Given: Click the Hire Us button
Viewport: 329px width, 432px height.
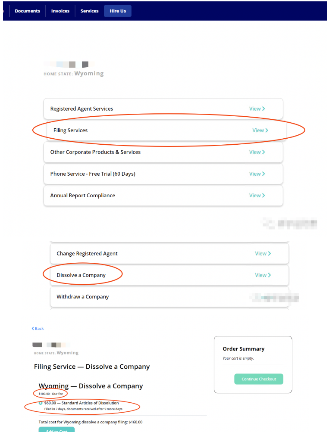Looking at the screenshot, I should [x=118, y=11].
